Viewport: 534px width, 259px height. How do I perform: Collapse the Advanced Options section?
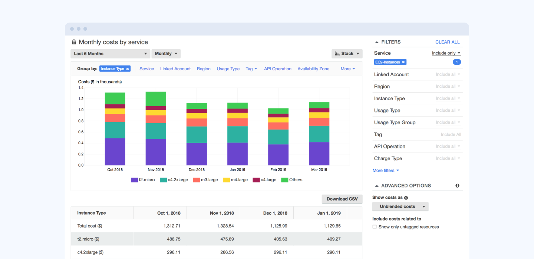point(377,186)
